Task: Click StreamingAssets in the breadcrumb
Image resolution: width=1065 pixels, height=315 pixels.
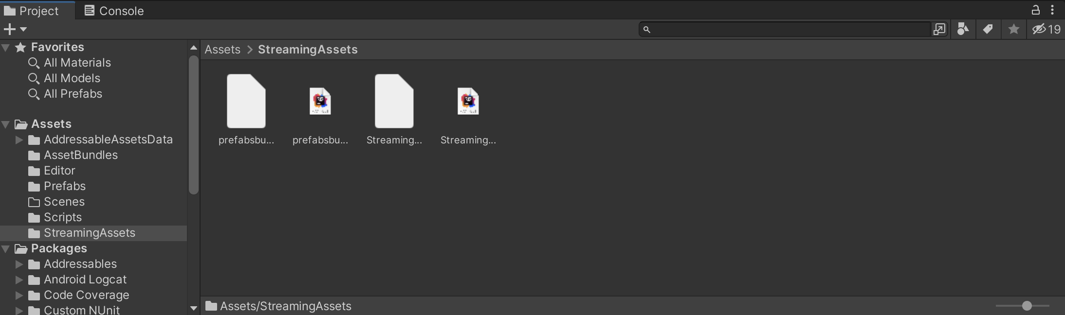Action: (308, 50)
